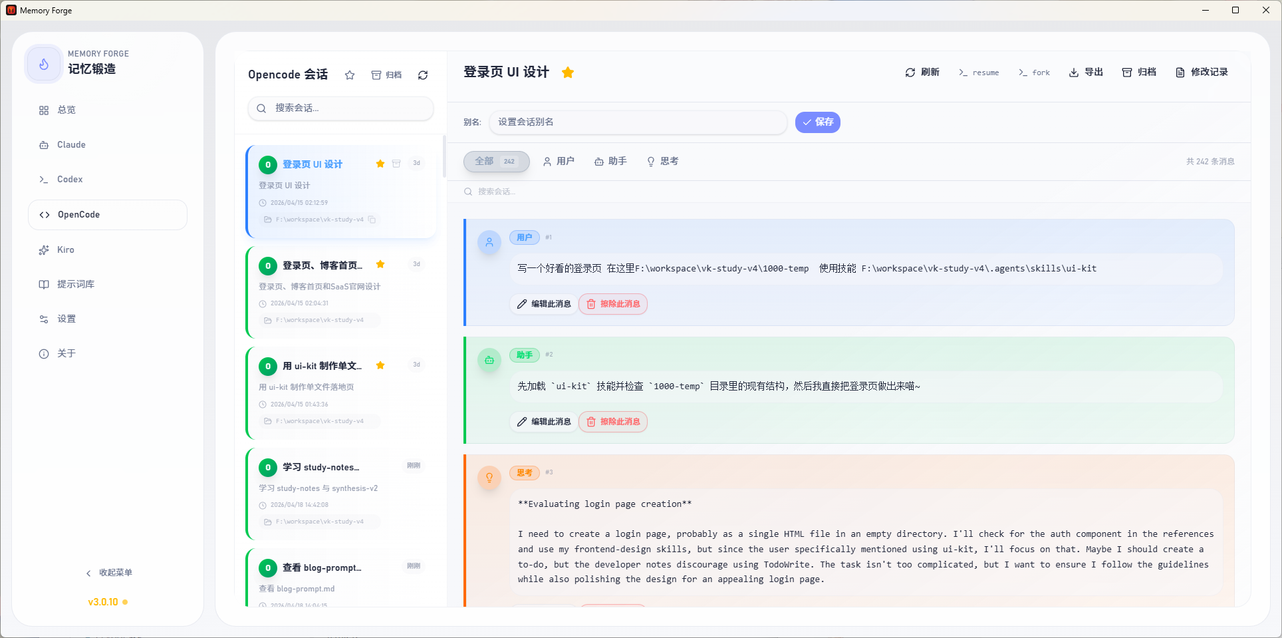Unstar the 登录页 UI 设计 conversation title
1282x638 pixels.
[568, 73]
